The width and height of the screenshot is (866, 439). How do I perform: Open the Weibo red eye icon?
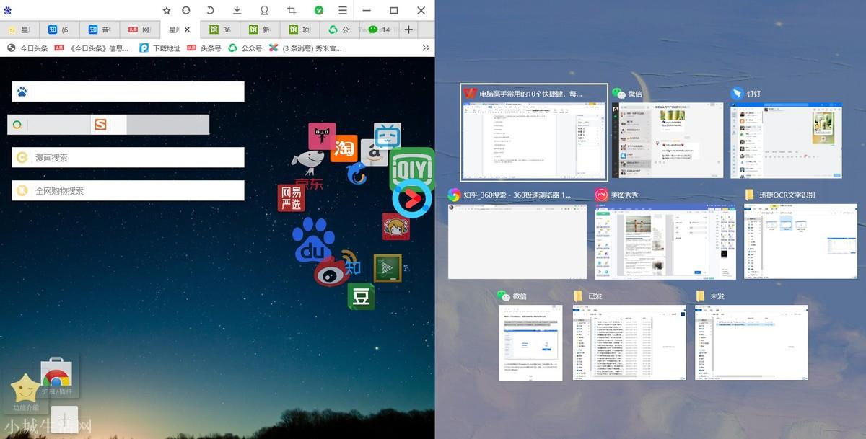(x=332, y=270)
